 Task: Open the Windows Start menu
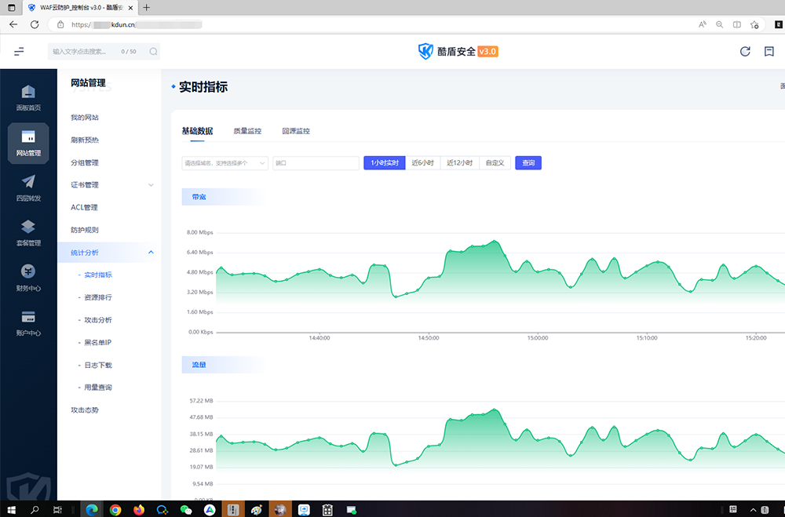(x=11, y=509)
